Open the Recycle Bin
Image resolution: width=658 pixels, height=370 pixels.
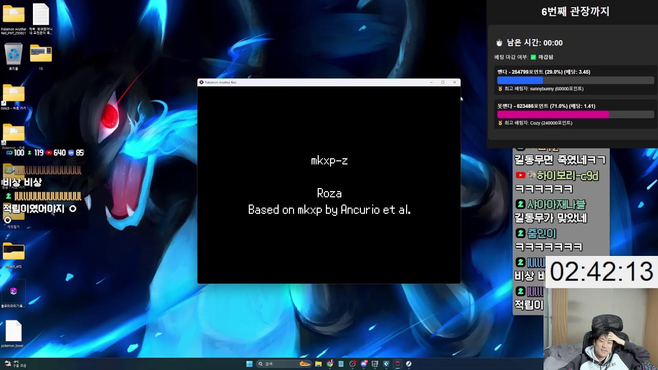pyautogui.click(x=13, y=57)
